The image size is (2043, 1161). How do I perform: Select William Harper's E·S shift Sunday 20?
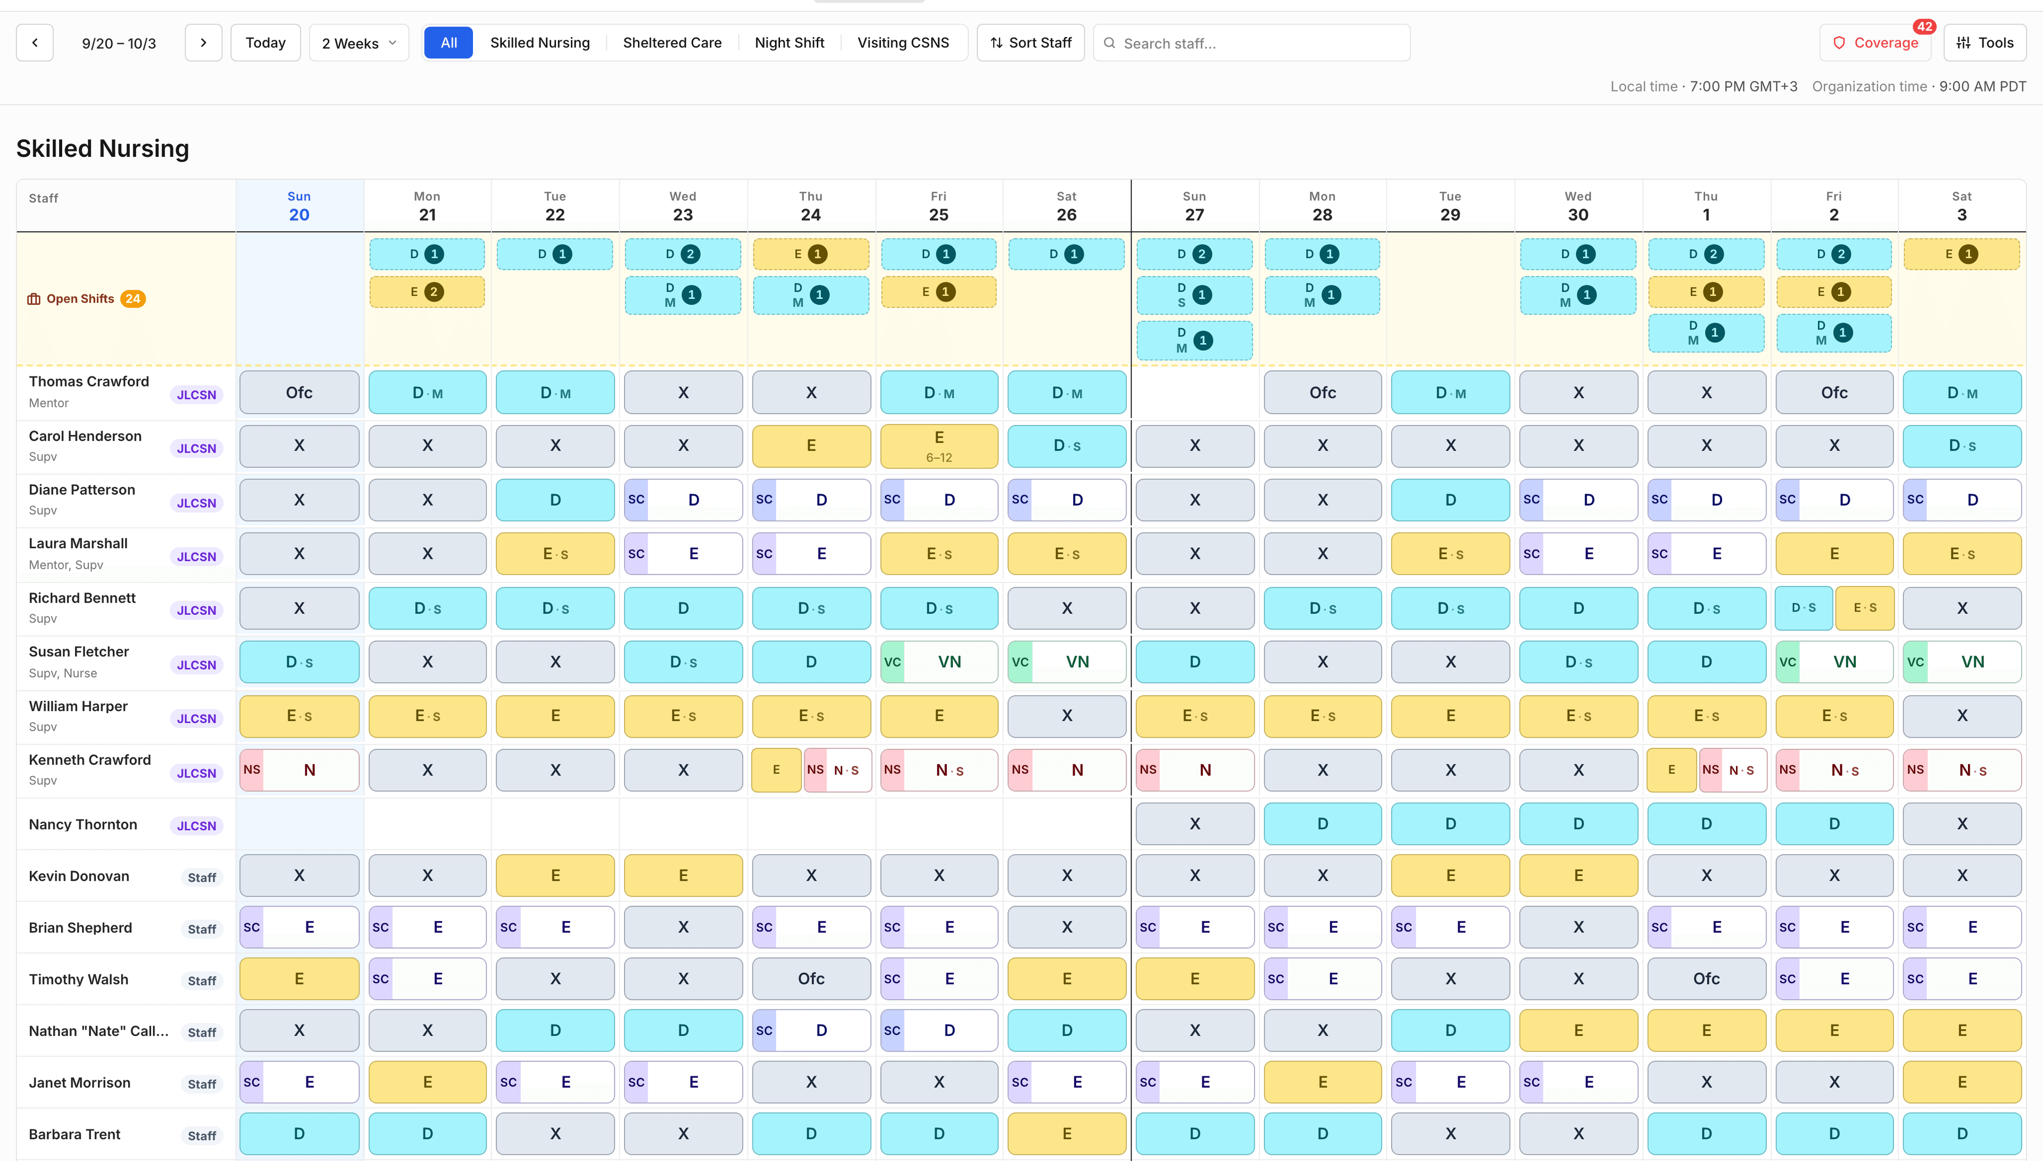(x=299, y=716)
